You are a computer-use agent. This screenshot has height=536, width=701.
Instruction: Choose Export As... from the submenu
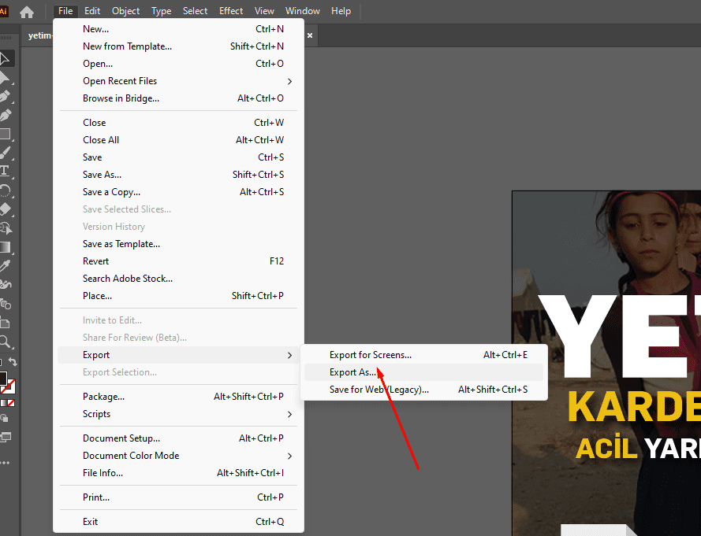pyautogui.click(x=423, y=372)
